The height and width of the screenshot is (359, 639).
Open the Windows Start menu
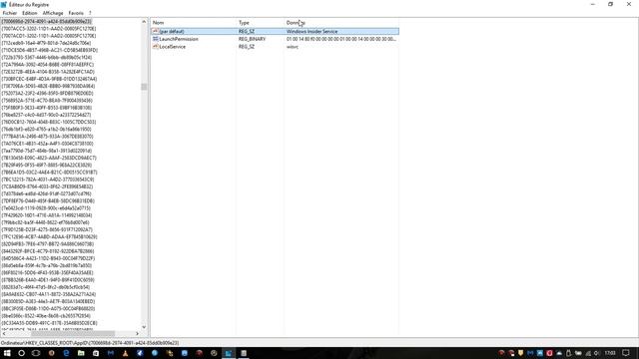pos(7,353)
